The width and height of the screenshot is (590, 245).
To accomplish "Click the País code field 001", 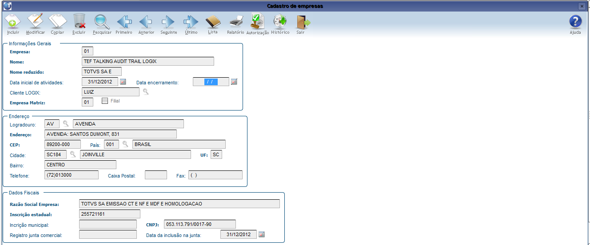I will 112,144.
